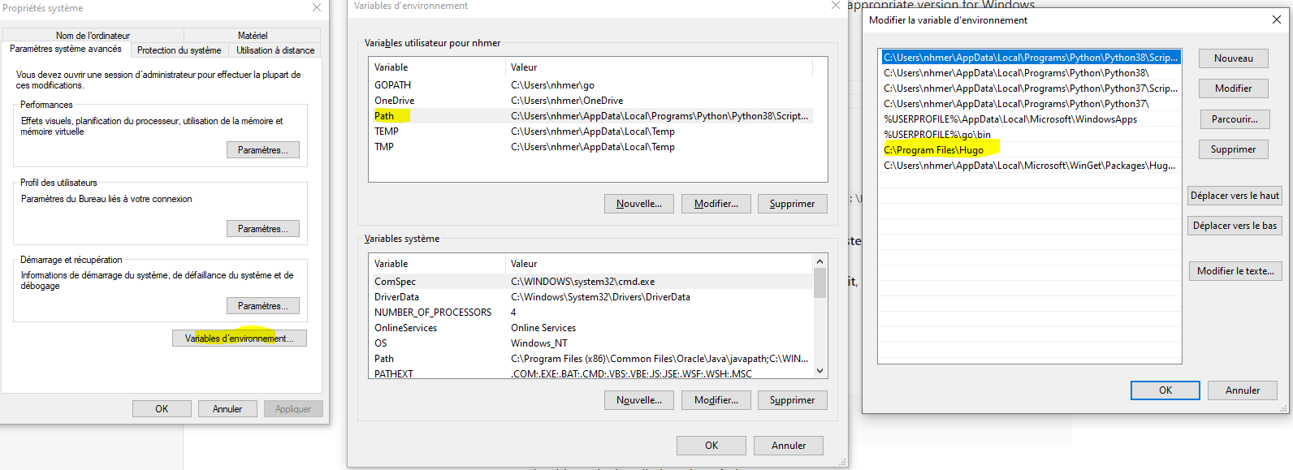Open the Nom de l'ordinateur tab
The height and width of the screenshot is (470, 1293).
(93, 36)
